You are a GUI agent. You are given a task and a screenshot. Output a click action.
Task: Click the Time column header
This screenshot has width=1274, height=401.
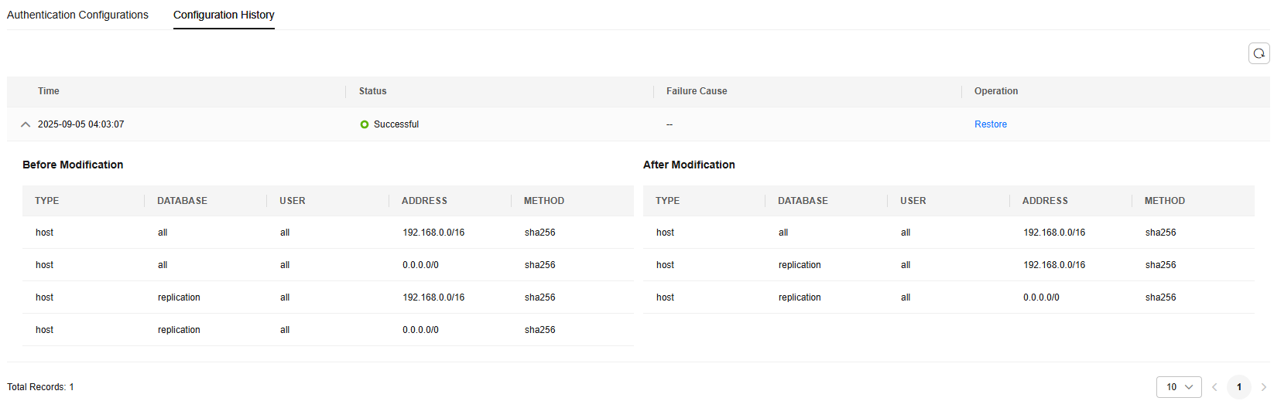(x=49, y=91)
